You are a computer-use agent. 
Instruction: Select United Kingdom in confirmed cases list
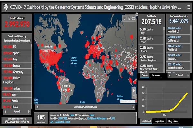(x=16, y=80)
